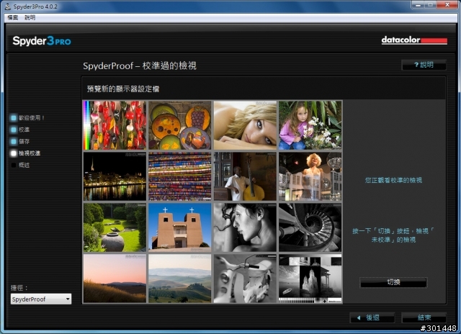This screenshot has width=461, height=334.
Task: Select the 儲存 step indicator
Action: (20, 141)
